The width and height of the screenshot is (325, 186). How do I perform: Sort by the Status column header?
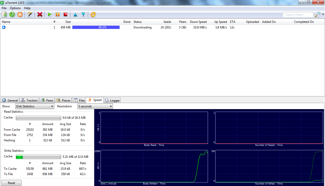click(145, 22)
